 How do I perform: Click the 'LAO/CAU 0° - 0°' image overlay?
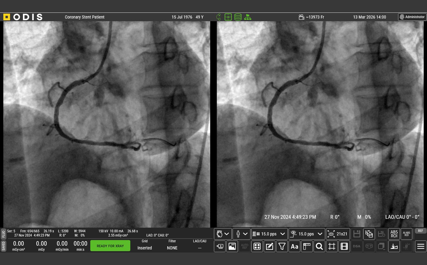pyautogui.click(x=402, y=217)
